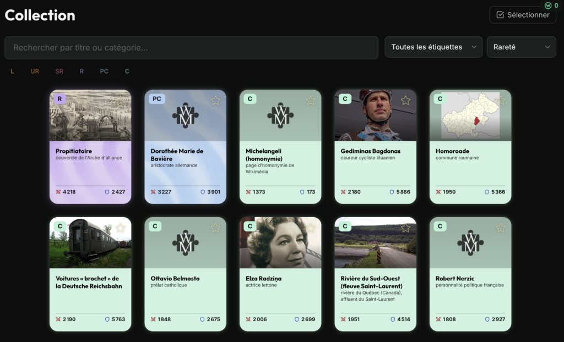Filter by UR rarity
564x342 pixels.
[x=35, y=71]
